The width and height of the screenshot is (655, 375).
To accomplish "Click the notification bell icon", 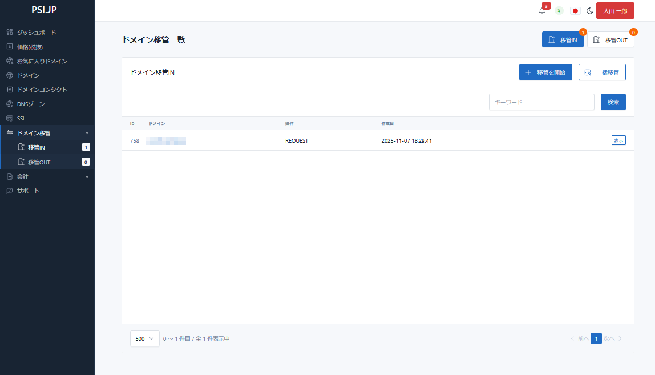I will [x=542, y=11].
